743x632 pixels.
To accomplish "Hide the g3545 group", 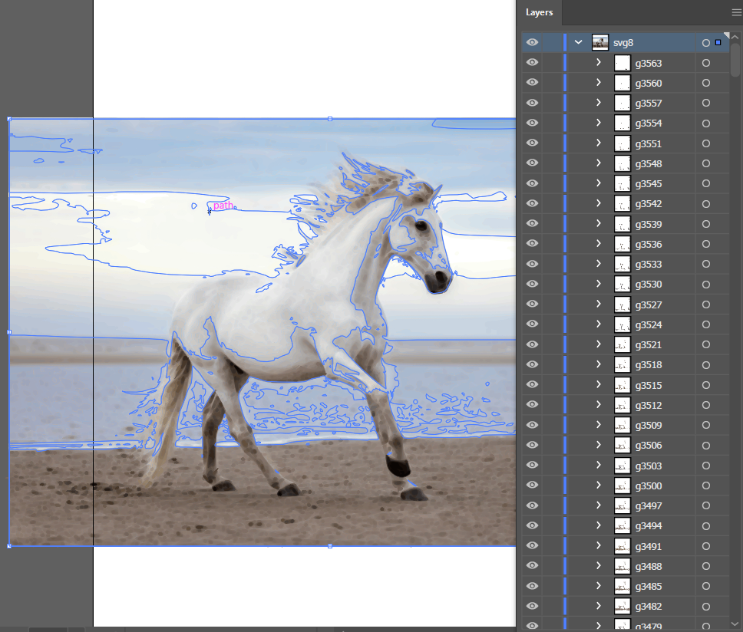I will [532, 183].
